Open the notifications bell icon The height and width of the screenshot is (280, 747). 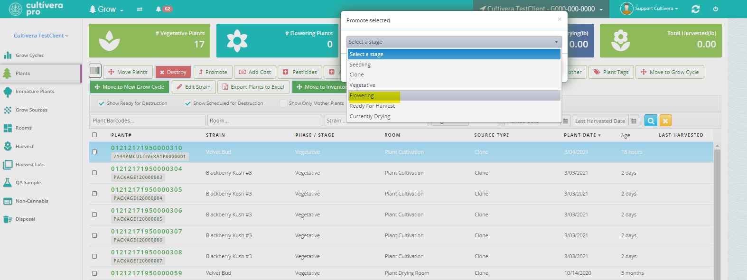pos(159,9)
